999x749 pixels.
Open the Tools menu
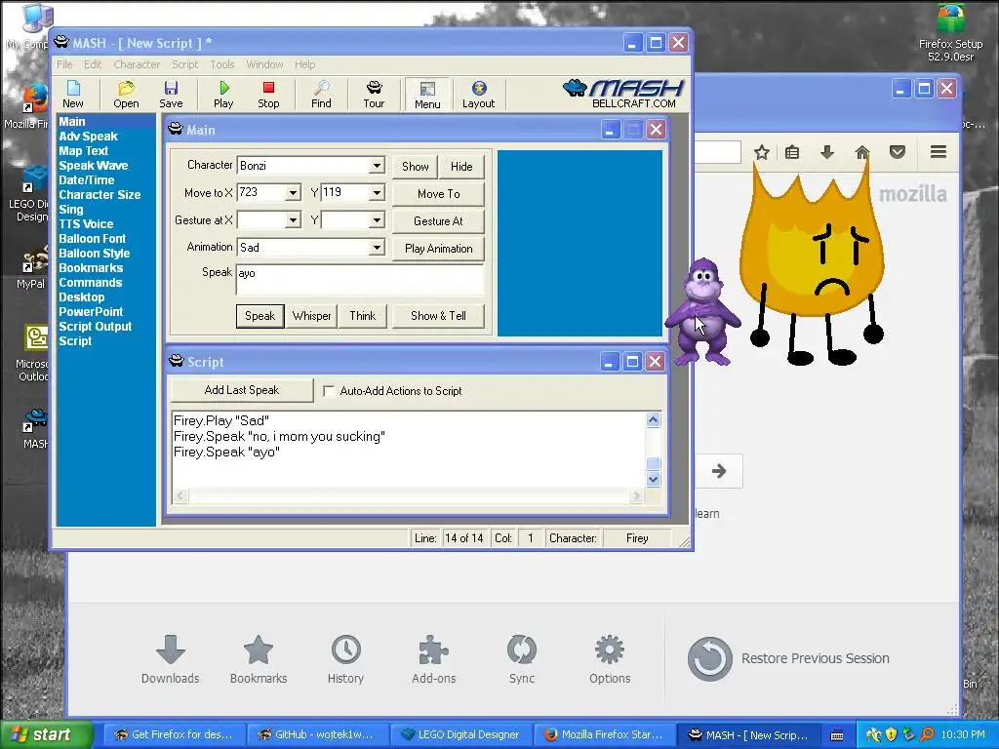click(222, 64)
